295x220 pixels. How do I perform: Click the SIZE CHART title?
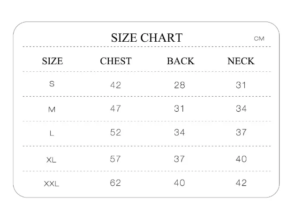point(147,38)
